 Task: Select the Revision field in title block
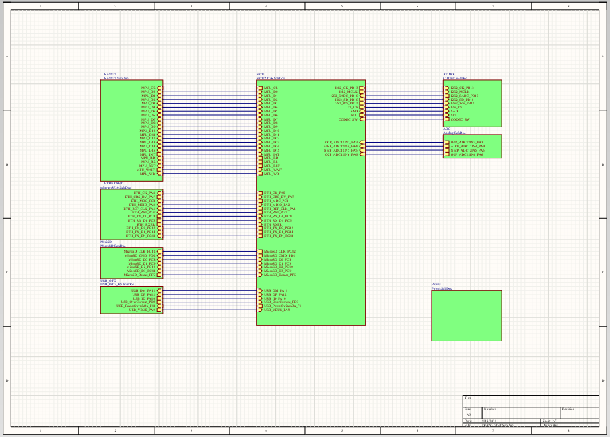[x=579, y=413]
